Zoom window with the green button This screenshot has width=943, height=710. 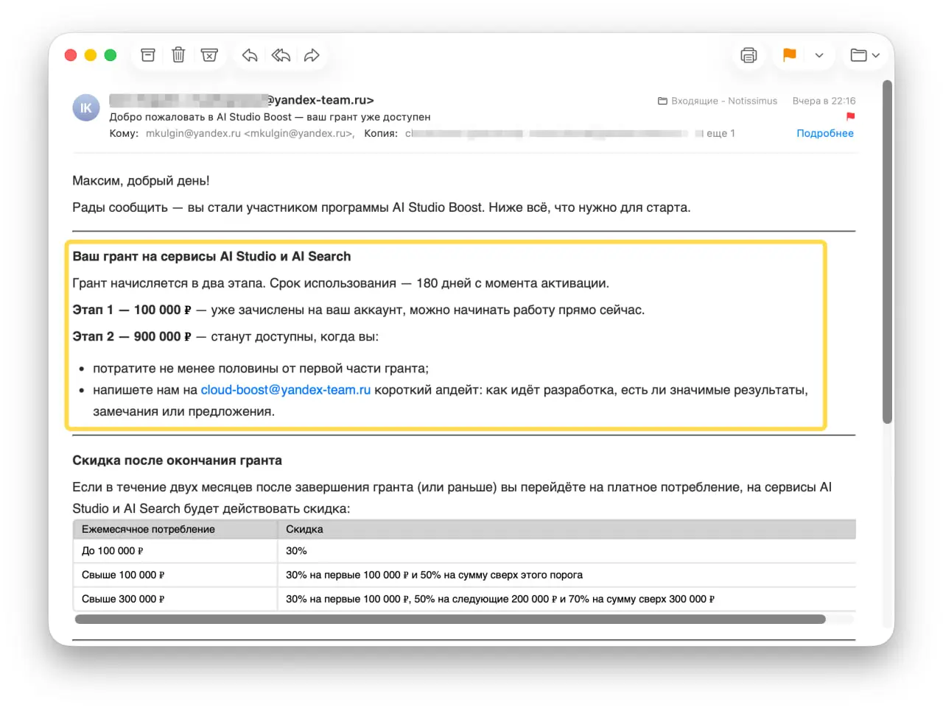point(111,55)
